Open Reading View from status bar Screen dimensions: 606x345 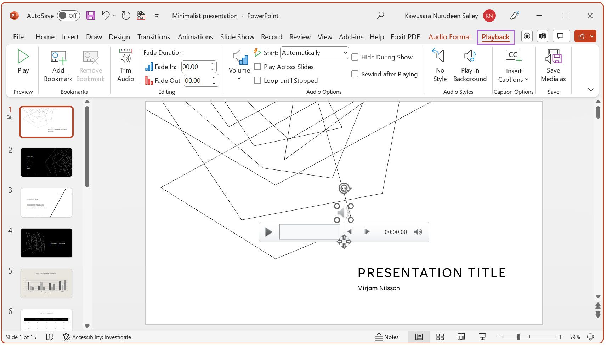coord(461,337)
